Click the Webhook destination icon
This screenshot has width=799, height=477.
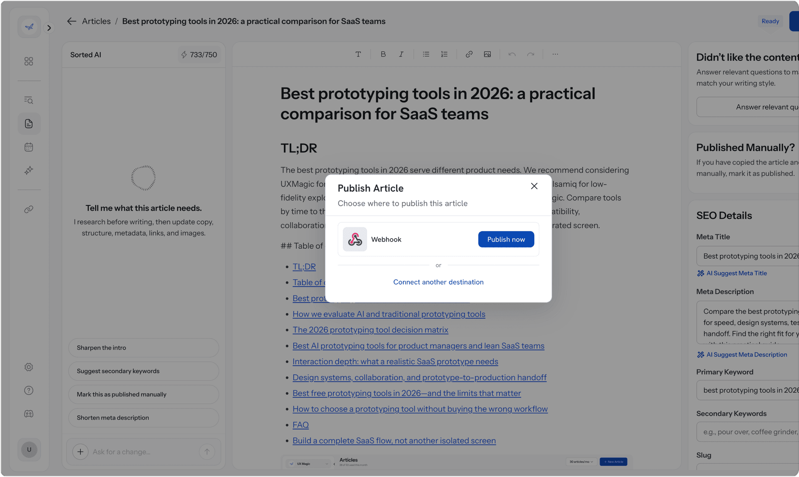[x=355, y=239]
